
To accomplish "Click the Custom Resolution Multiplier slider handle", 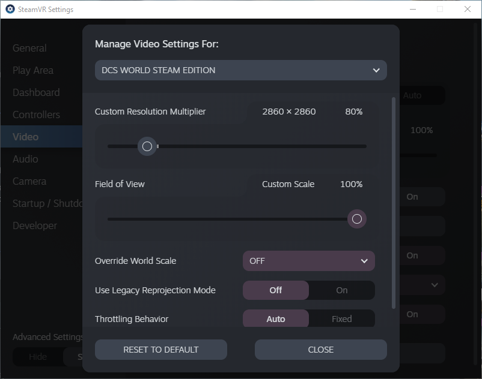I will [x=147, y=146].
